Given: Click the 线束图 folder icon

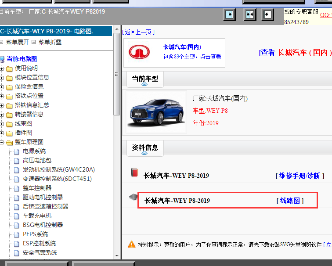Looking at the screenshot, I should (9, 124).
